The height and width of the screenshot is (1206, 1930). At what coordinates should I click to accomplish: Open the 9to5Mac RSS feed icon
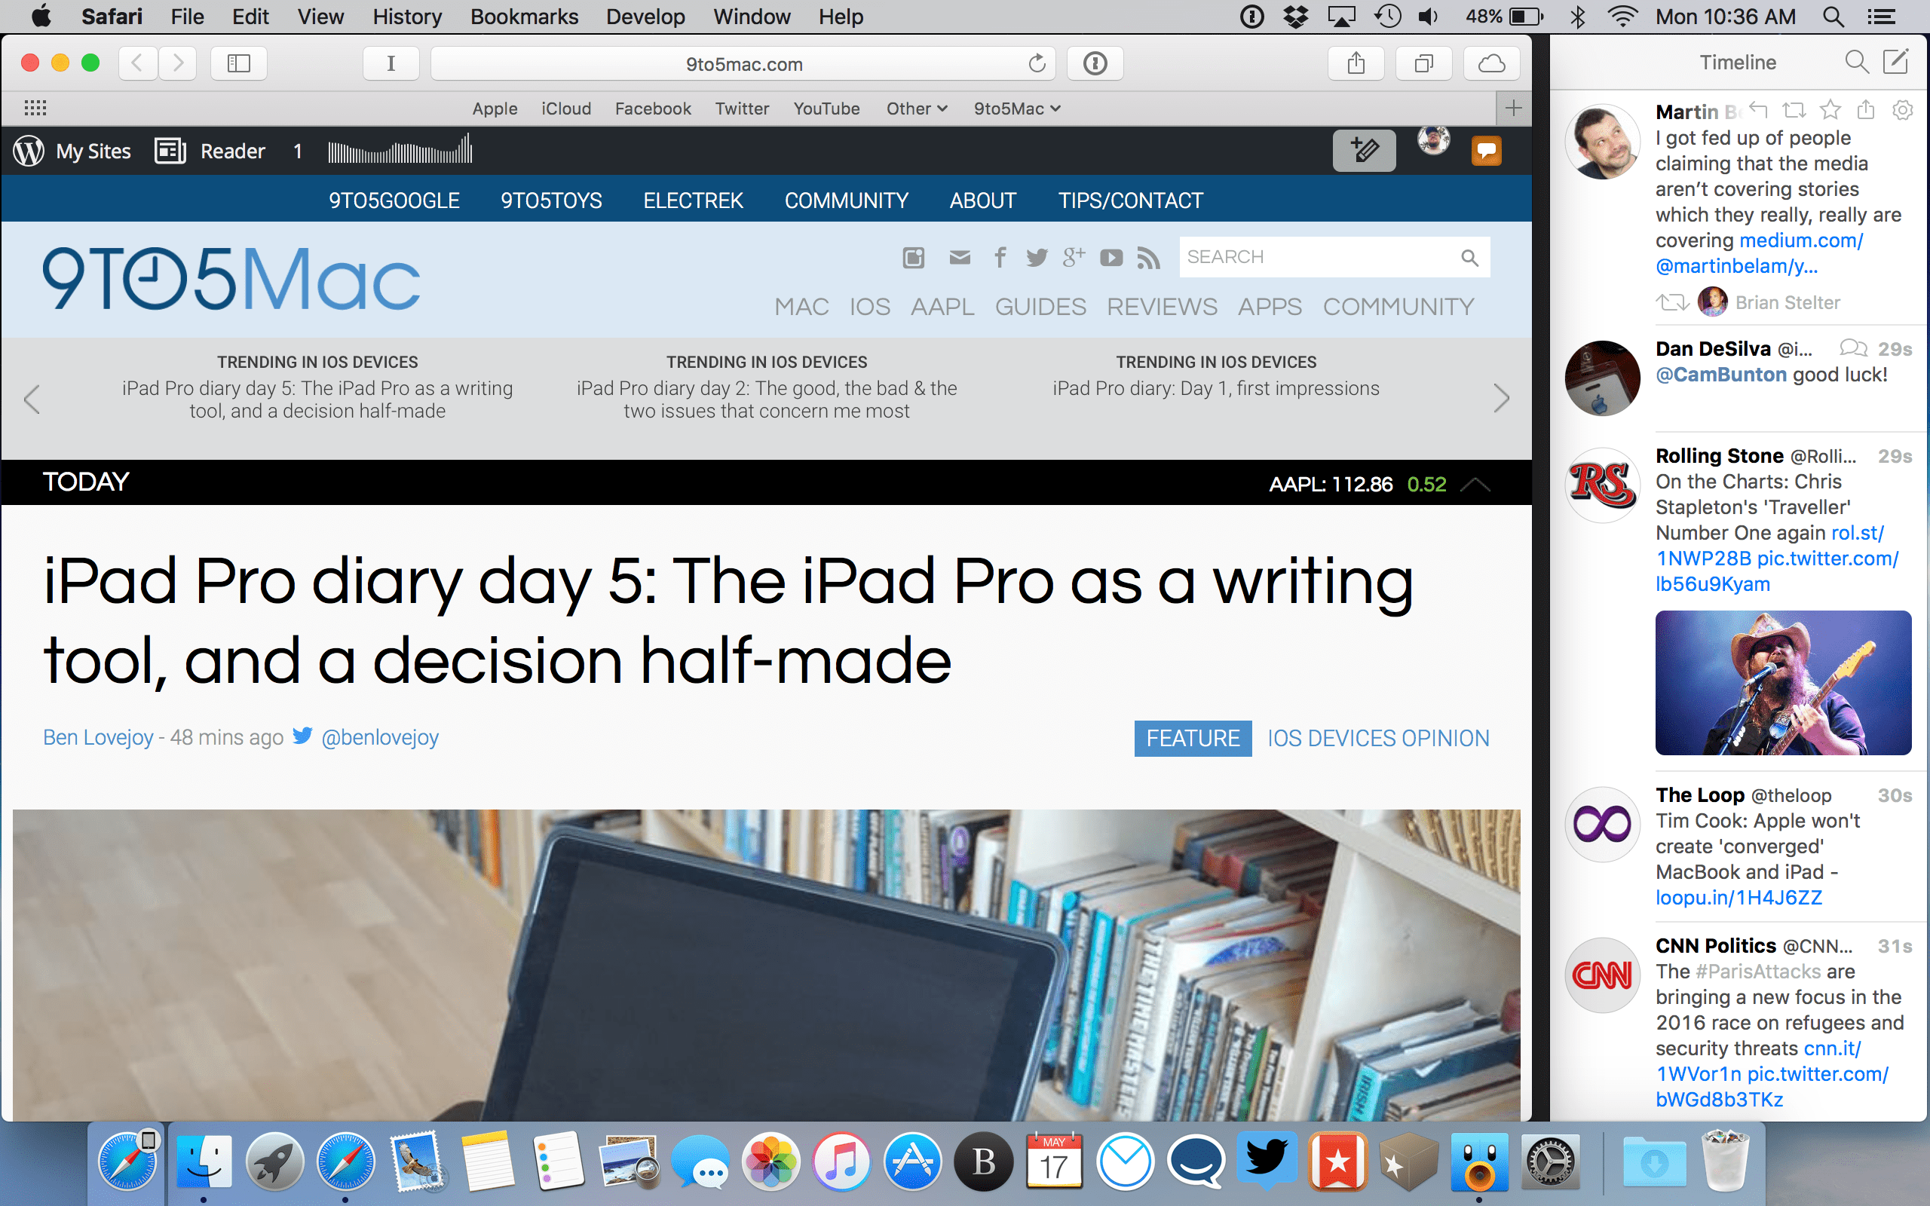[x=1148, y=257]
